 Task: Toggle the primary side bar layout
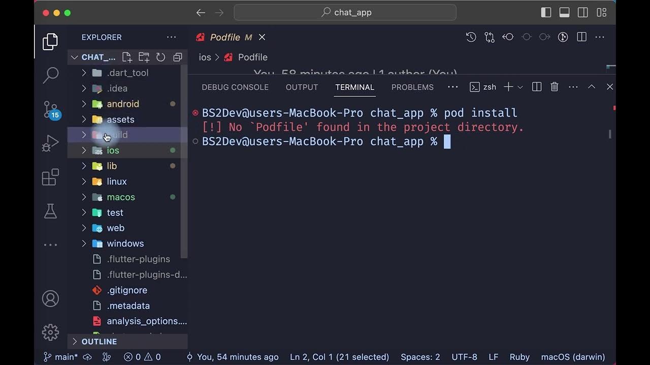tap(546, 13)
